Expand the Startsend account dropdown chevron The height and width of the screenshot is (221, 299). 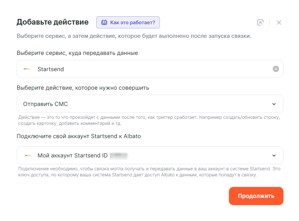(x=274, y=156)
